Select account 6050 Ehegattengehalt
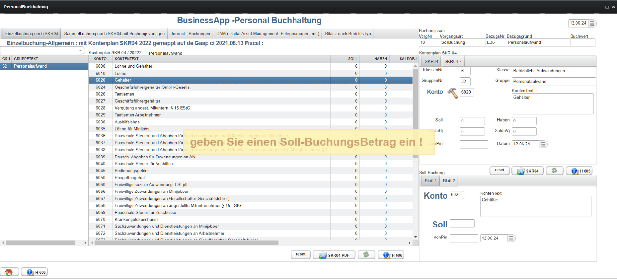 [x=251, y=178]
